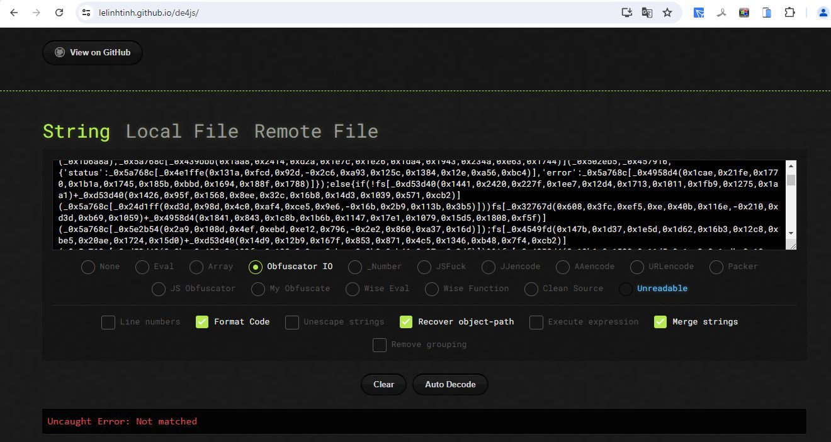Open the Extensions puzzle menu
831x442 pixels.
(x=789, y=13)
